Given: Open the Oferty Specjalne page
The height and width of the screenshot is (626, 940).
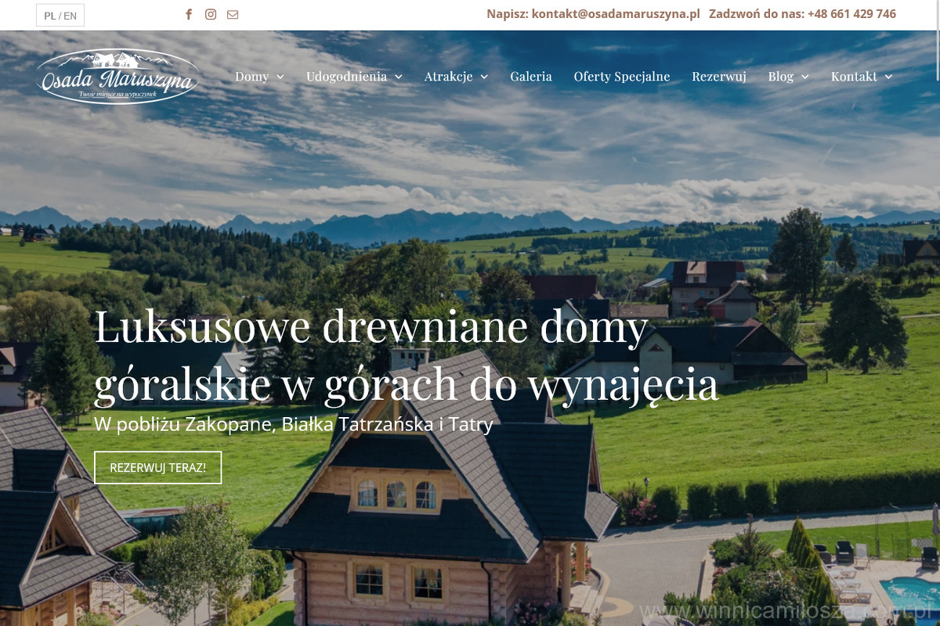Looking at the screenshot, I should (622, 77).
